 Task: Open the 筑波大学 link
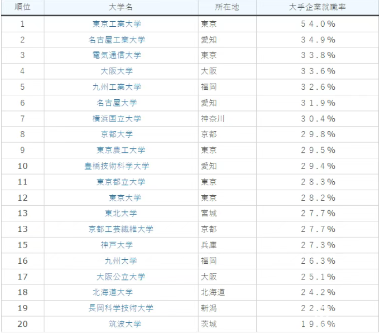point(125,324)
